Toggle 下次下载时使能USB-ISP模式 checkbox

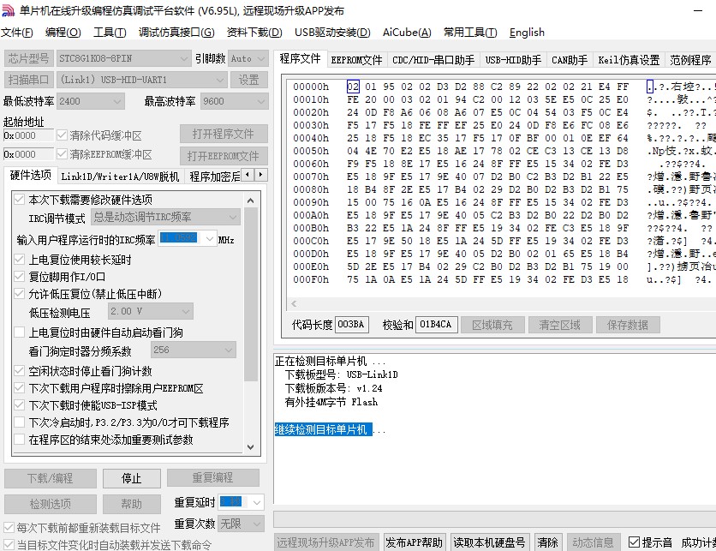point(19,404)
